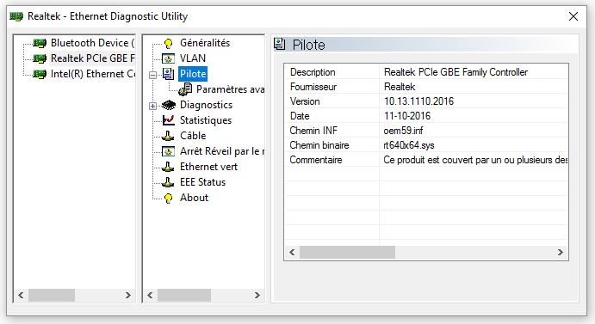Click the Câble icon
Viewport: 595px width, 324px height.
point(168,136)
